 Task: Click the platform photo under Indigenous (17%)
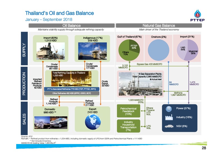[x=93, y=51]
